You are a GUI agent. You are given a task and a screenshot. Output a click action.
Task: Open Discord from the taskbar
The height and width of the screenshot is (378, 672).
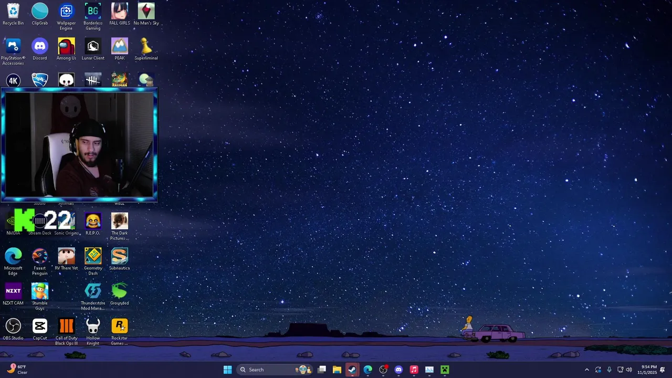tap(398, 370)
